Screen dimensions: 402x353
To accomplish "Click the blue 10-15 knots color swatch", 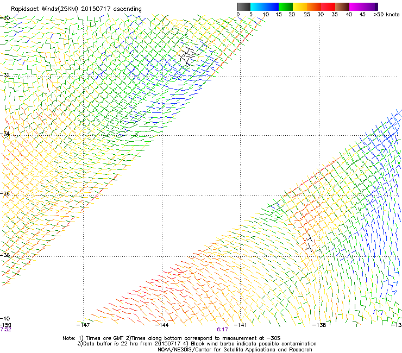I will tap(272, 7).
